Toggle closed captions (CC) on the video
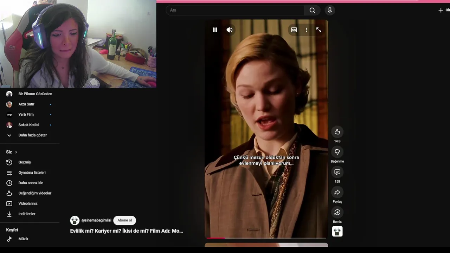Image resolution: width=450 pixels, height=253 pixels. coord(294,30)
